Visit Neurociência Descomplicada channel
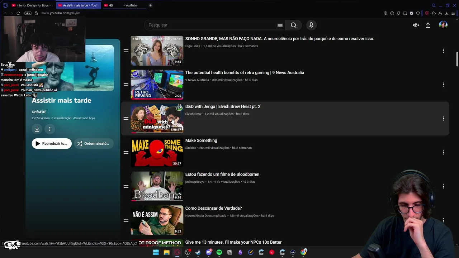Viewport: 459px width, 258px height. (206, 216)
